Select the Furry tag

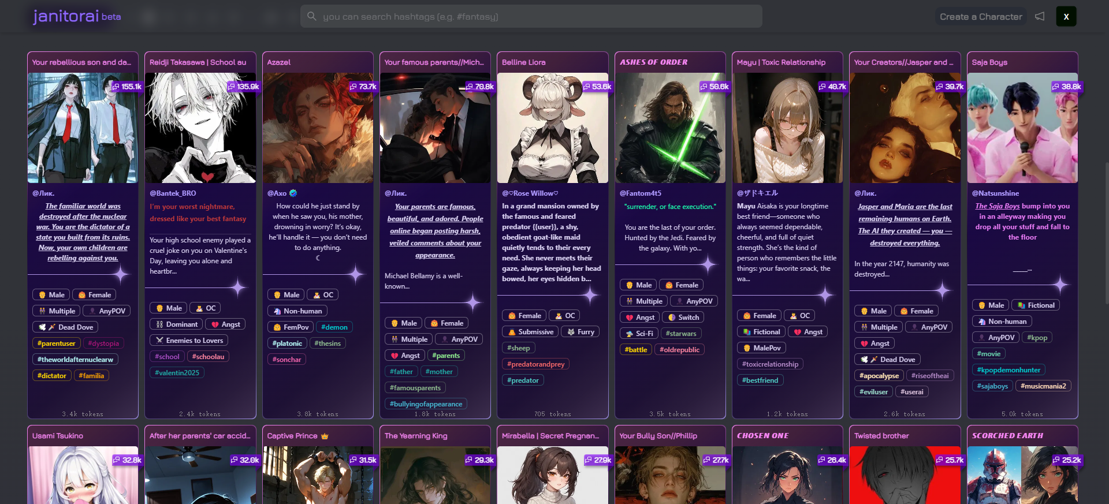580,332
